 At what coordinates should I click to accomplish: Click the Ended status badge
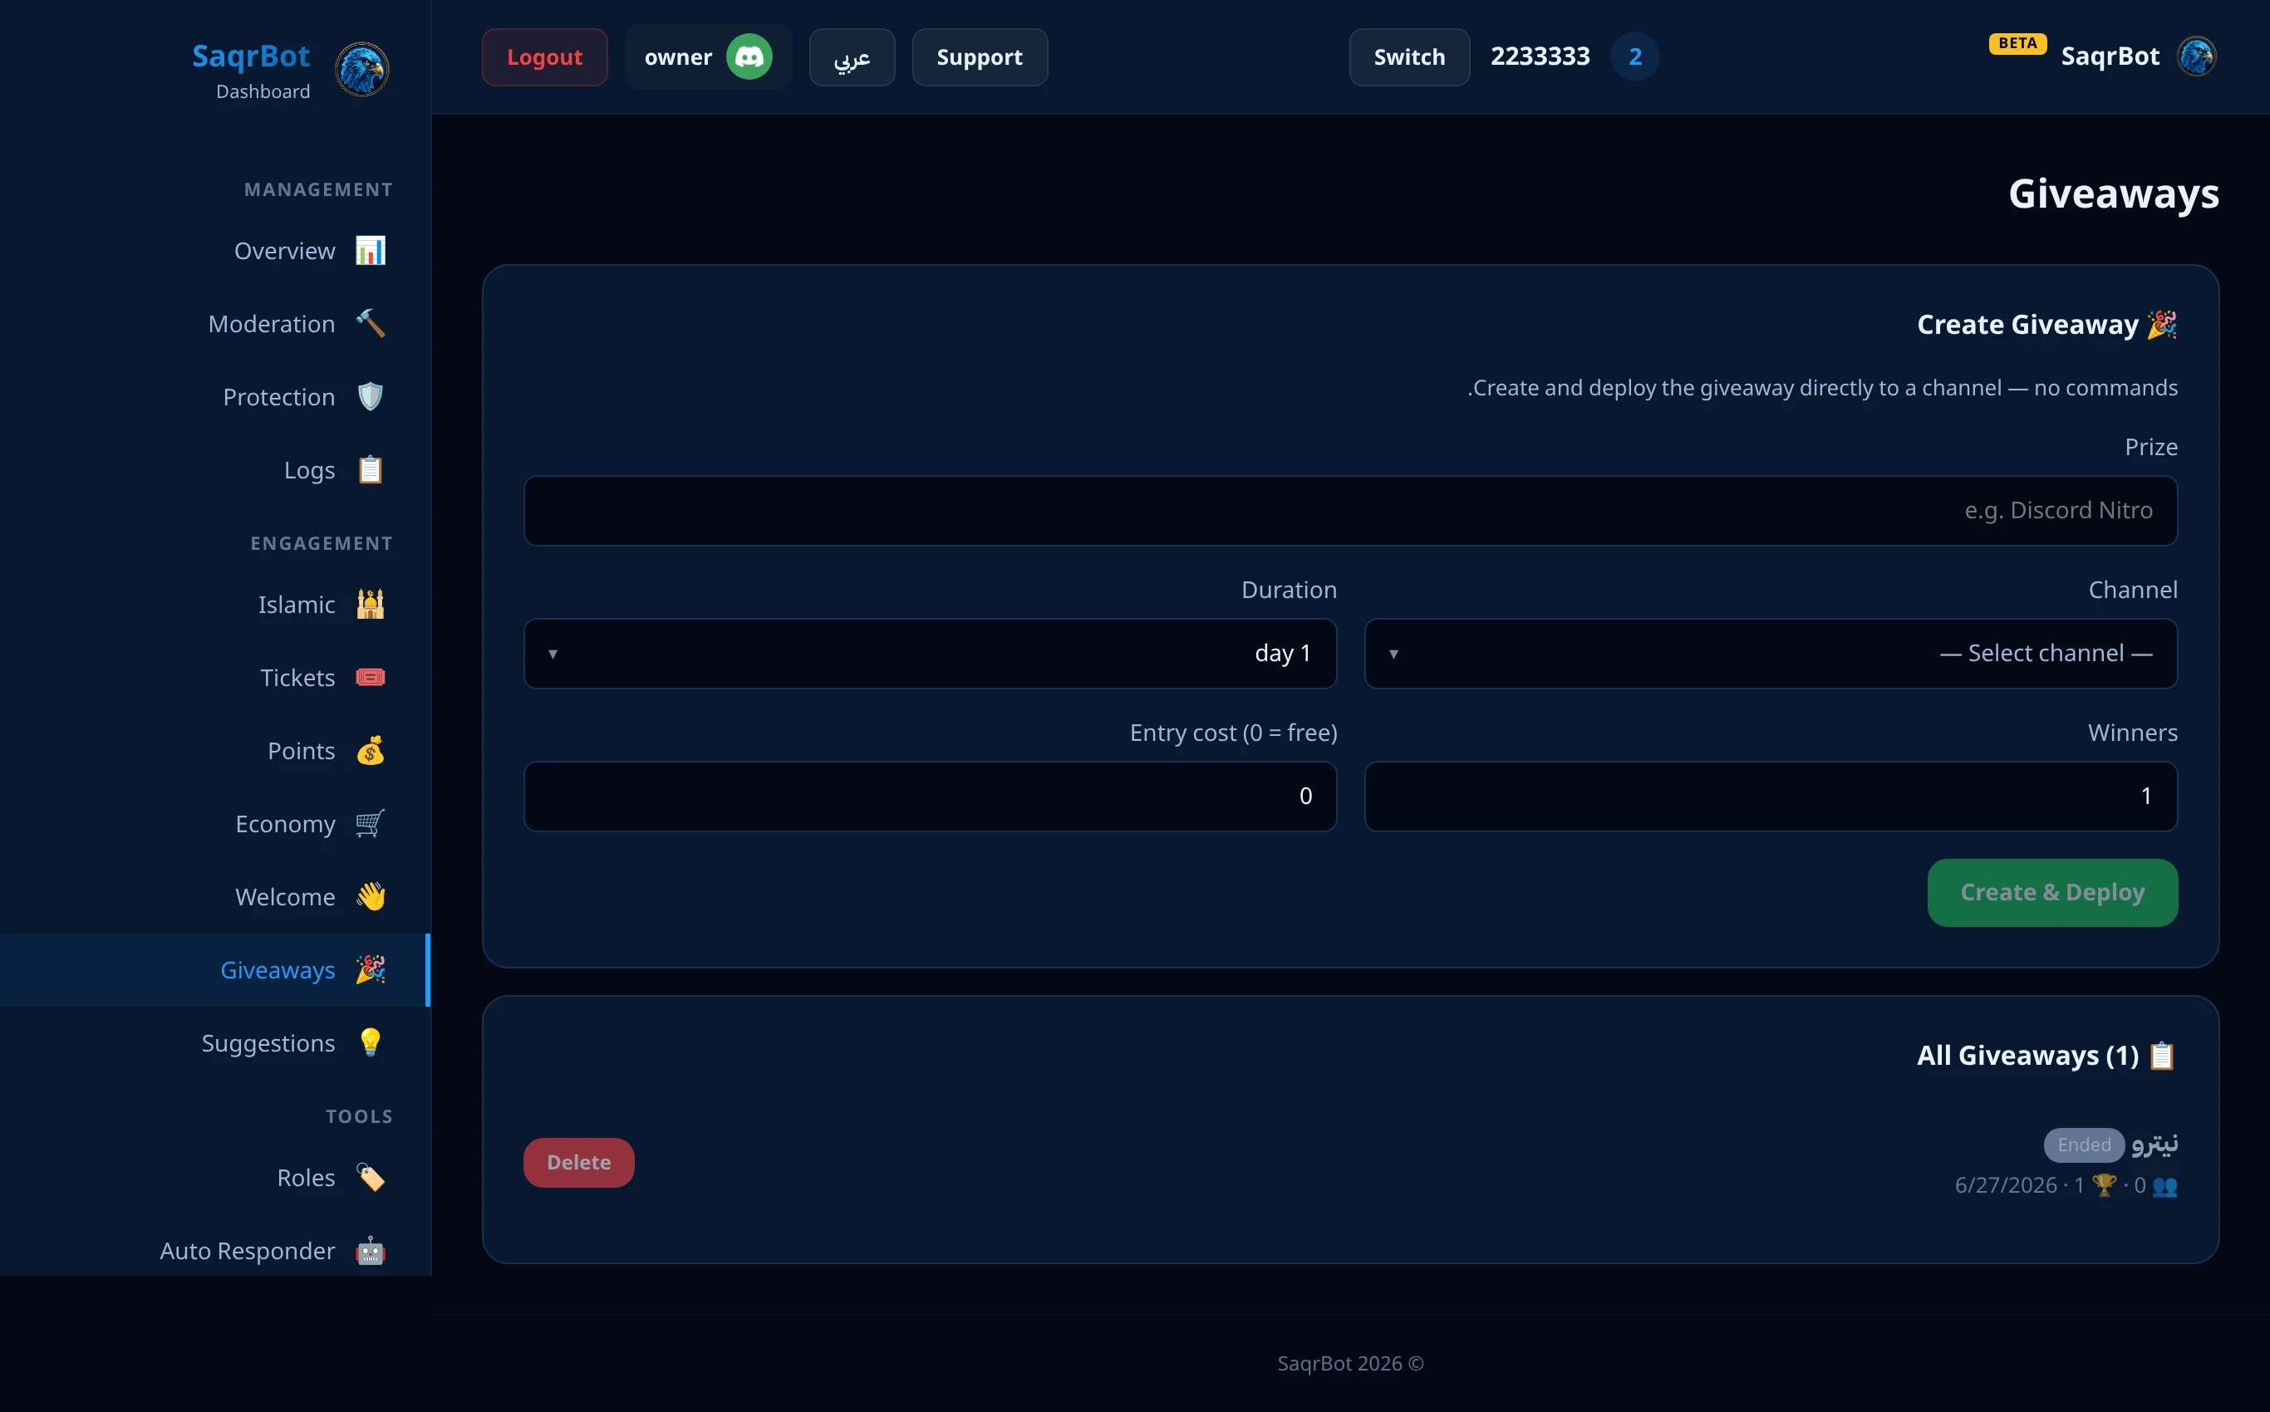2083,1145
